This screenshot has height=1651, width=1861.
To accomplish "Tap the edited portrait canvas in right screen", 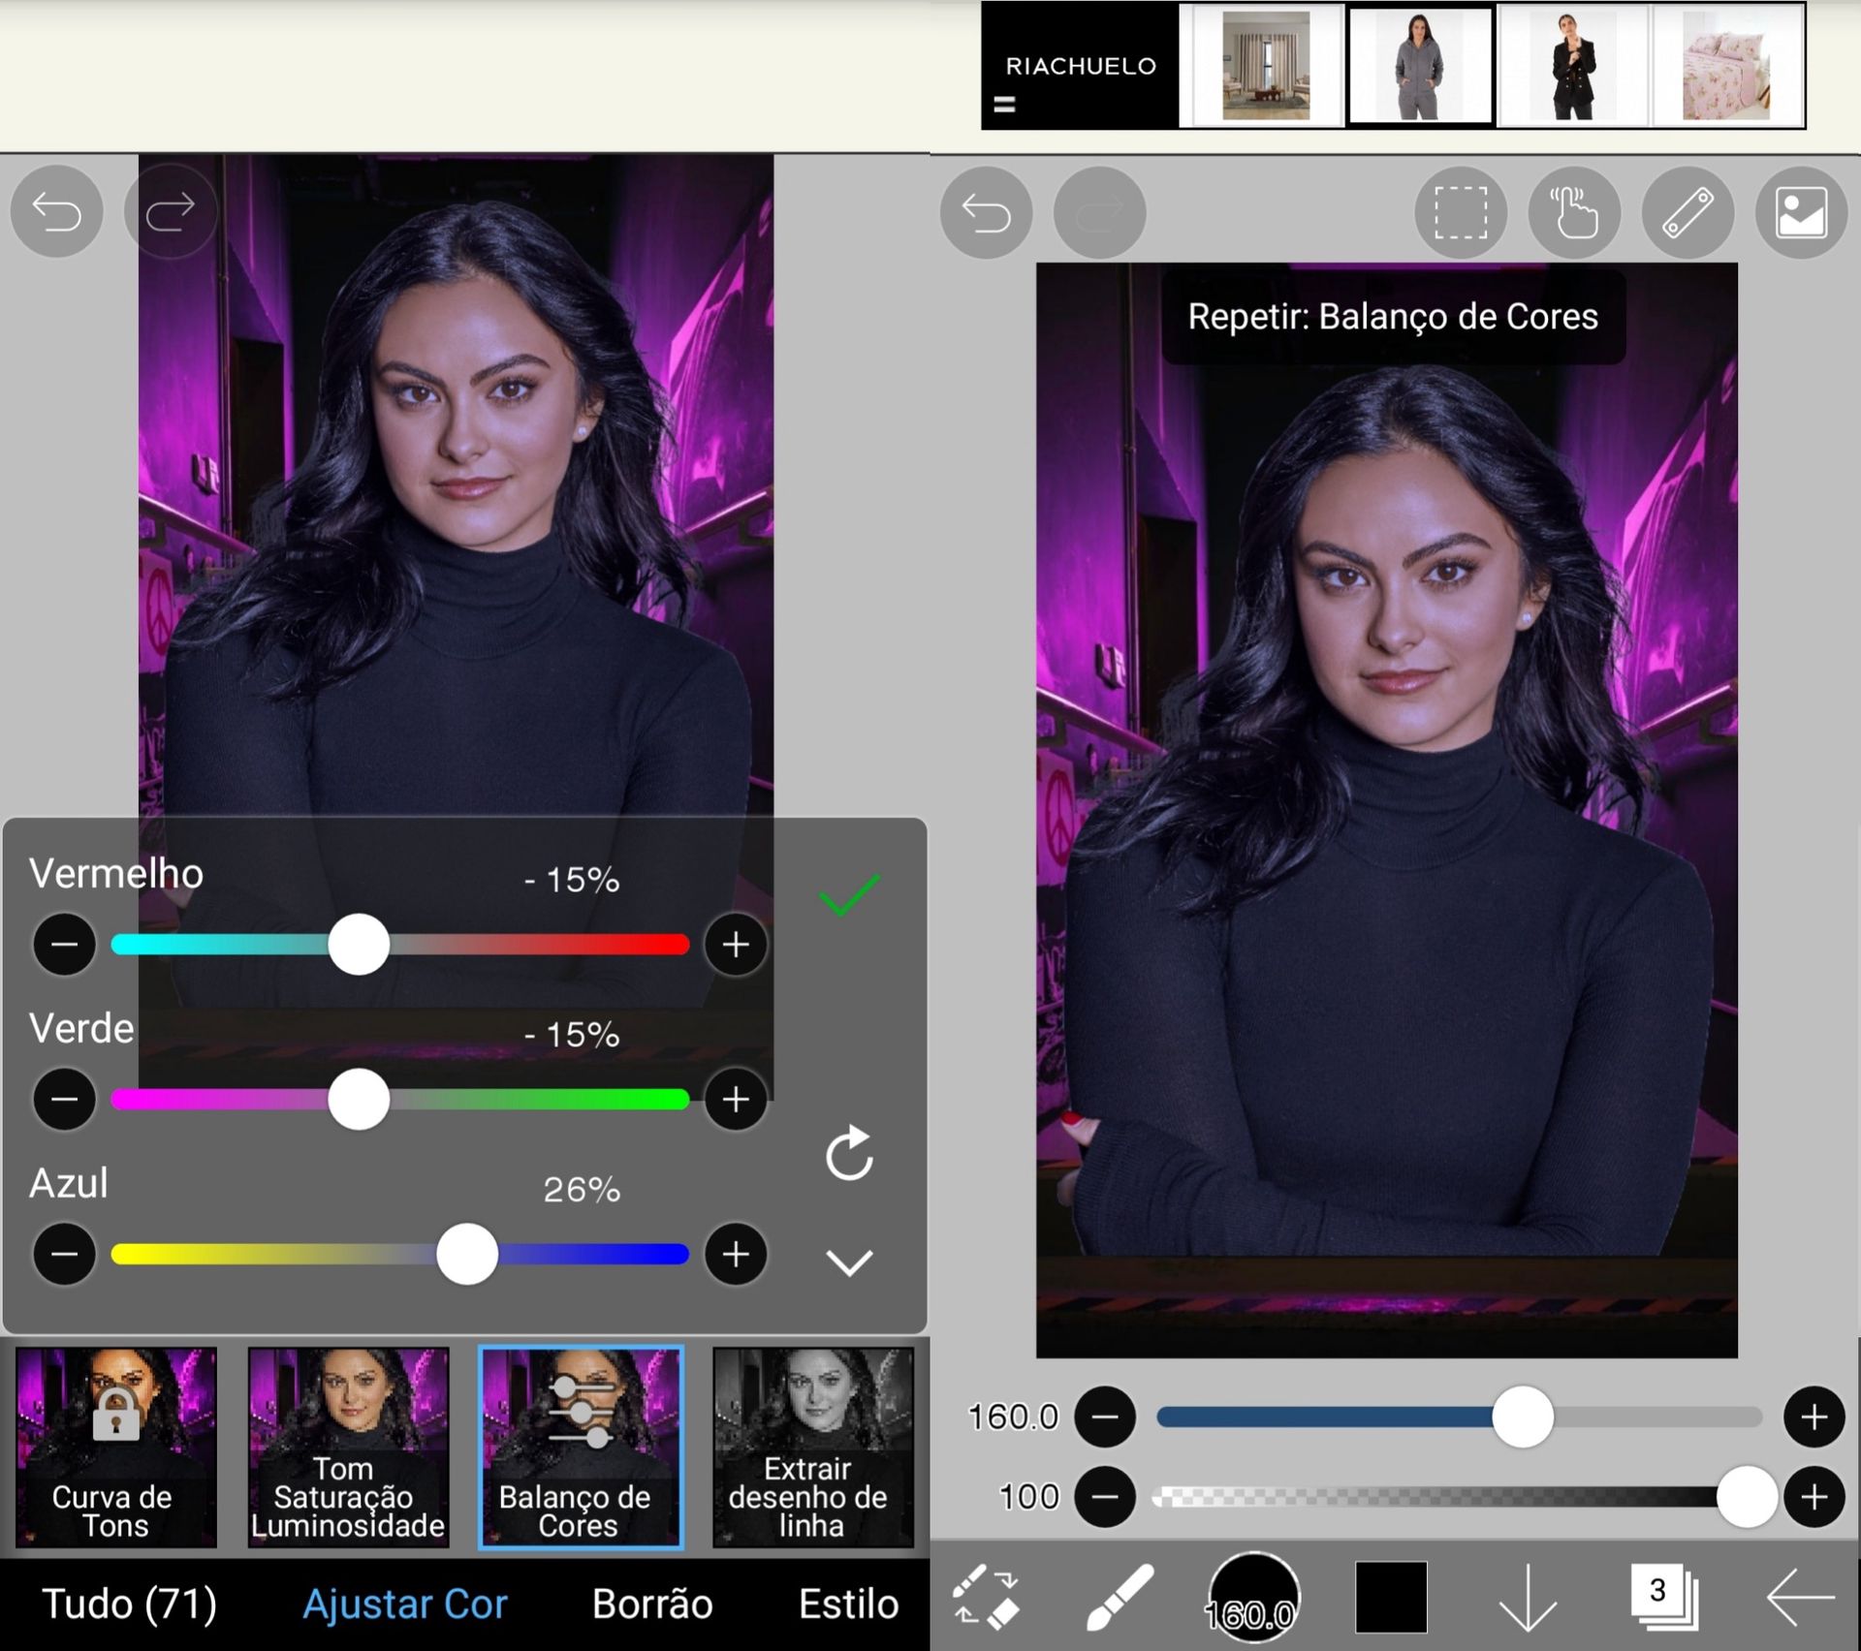I will (x=1386, y=810).
